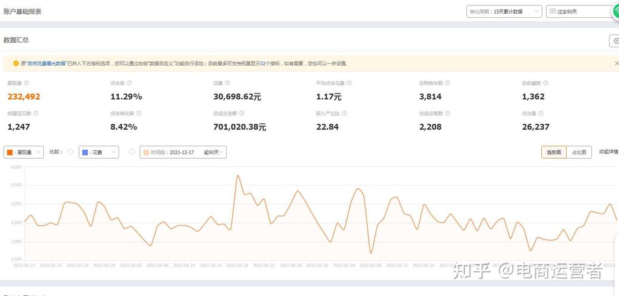Image resolution: width=619 pixels, height=296 pixels.
Task: Click 花费 value 30,698.62元
Action: (237, 97)
